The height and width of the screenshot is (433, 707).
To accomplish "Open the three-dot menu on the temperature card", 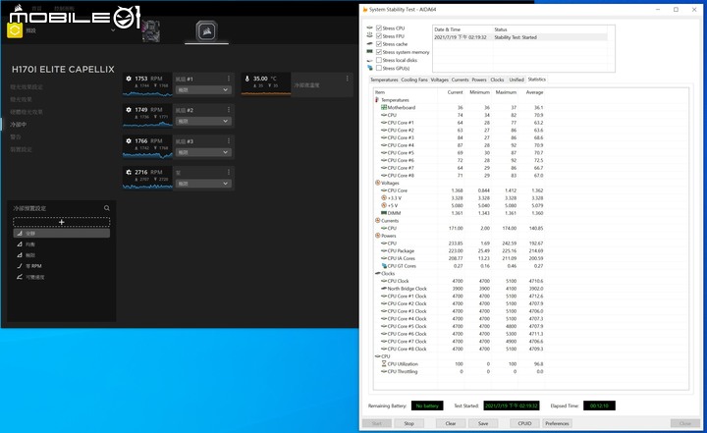I will (x=347, y=79).
